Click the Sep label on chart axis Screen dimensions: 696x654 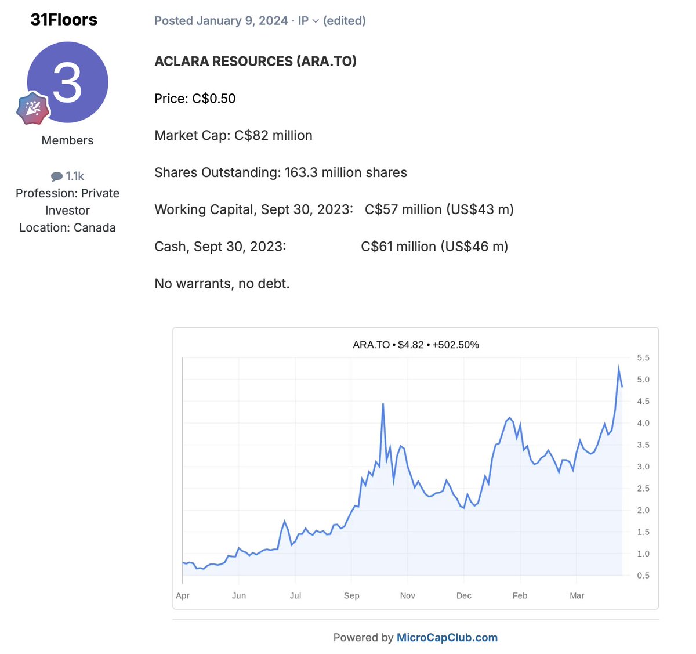[351, 595]
